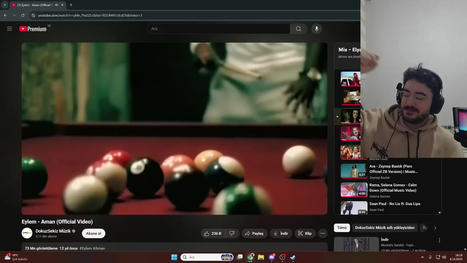Open the YouTube hamburger guide menu
The image size is (467, 263).
(9, 29)
